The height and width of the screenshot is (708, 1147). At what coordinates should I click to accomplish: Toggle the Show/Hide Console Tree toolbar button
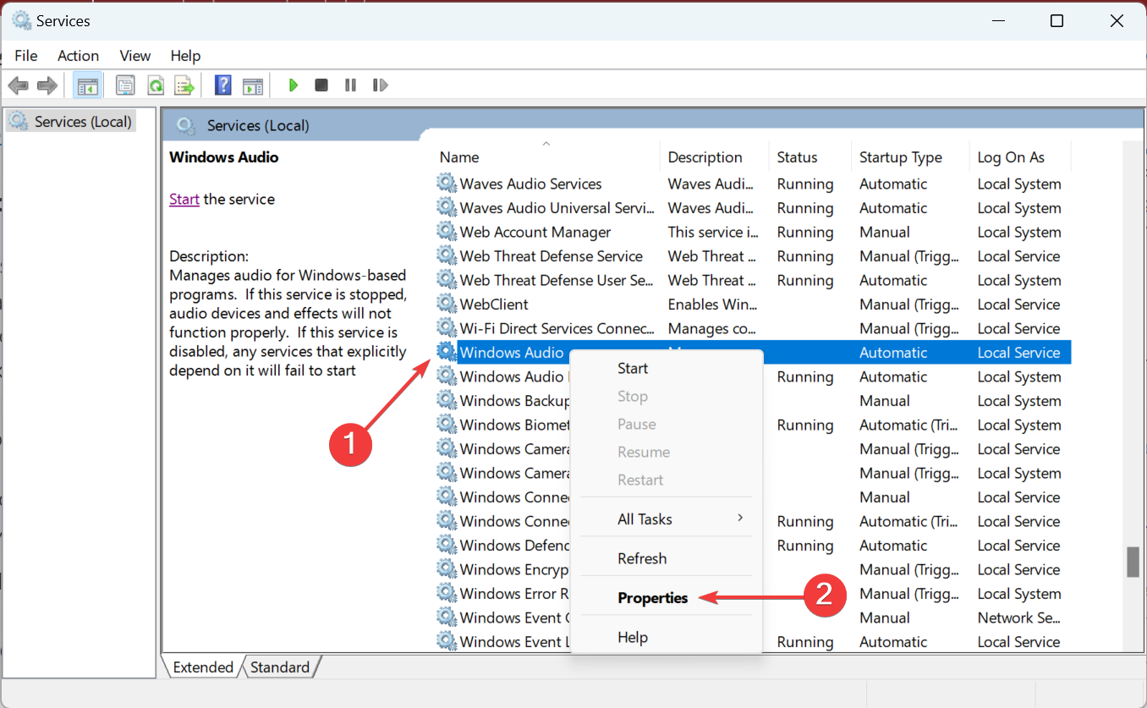tap(87, 85)
